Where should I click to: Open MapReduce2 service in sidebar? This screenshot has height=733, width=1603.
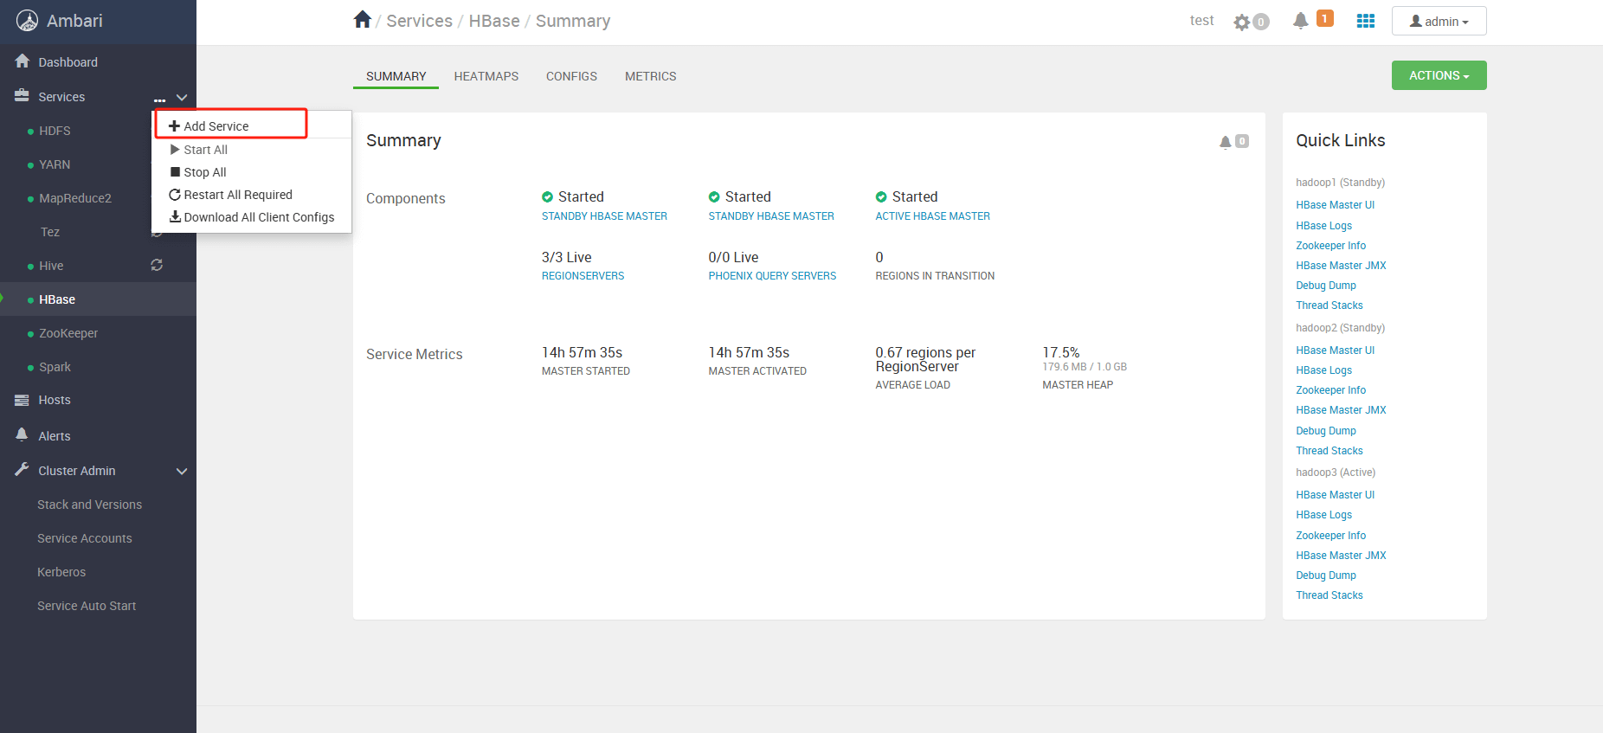pyautogui.click(x=75, y=198)
